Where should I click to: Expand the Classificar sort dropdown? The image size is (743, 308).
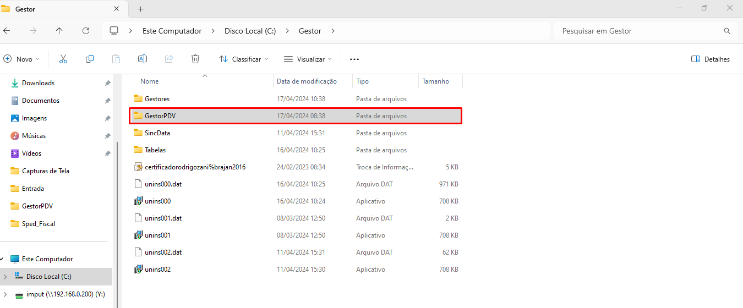coord(243,59)
